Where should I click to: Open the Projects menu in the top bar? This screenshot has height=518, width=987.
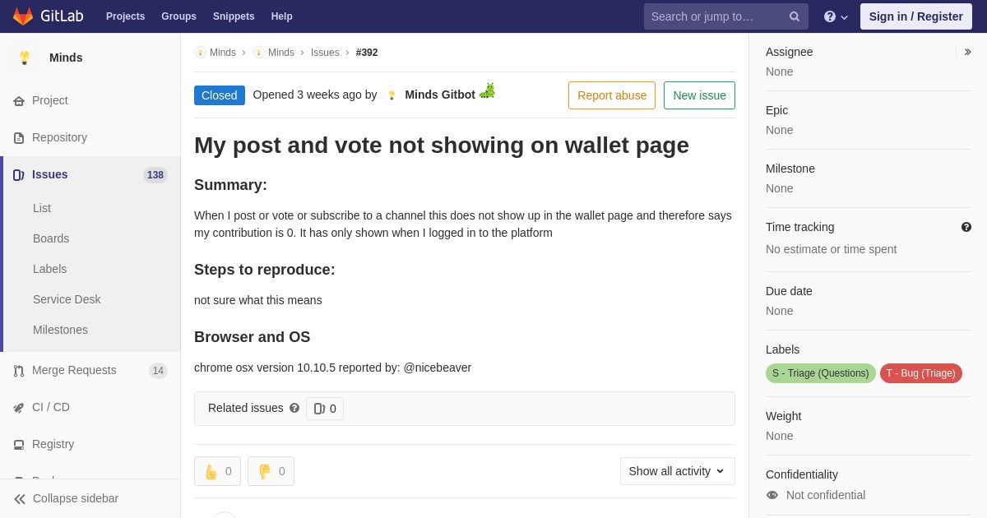tap(125, 16)
